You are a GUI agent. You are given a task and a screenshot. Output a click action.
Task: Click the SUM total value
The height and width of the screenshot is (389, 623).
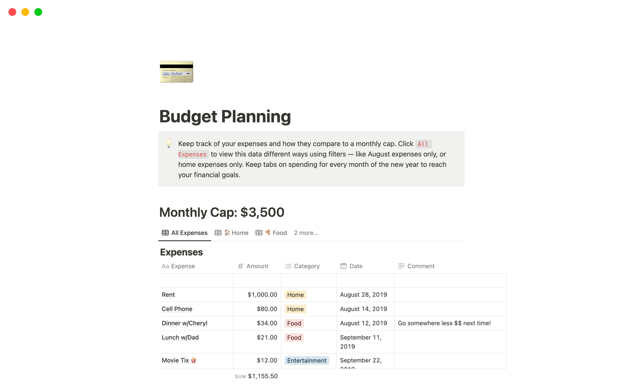click(x=263, y=376)
